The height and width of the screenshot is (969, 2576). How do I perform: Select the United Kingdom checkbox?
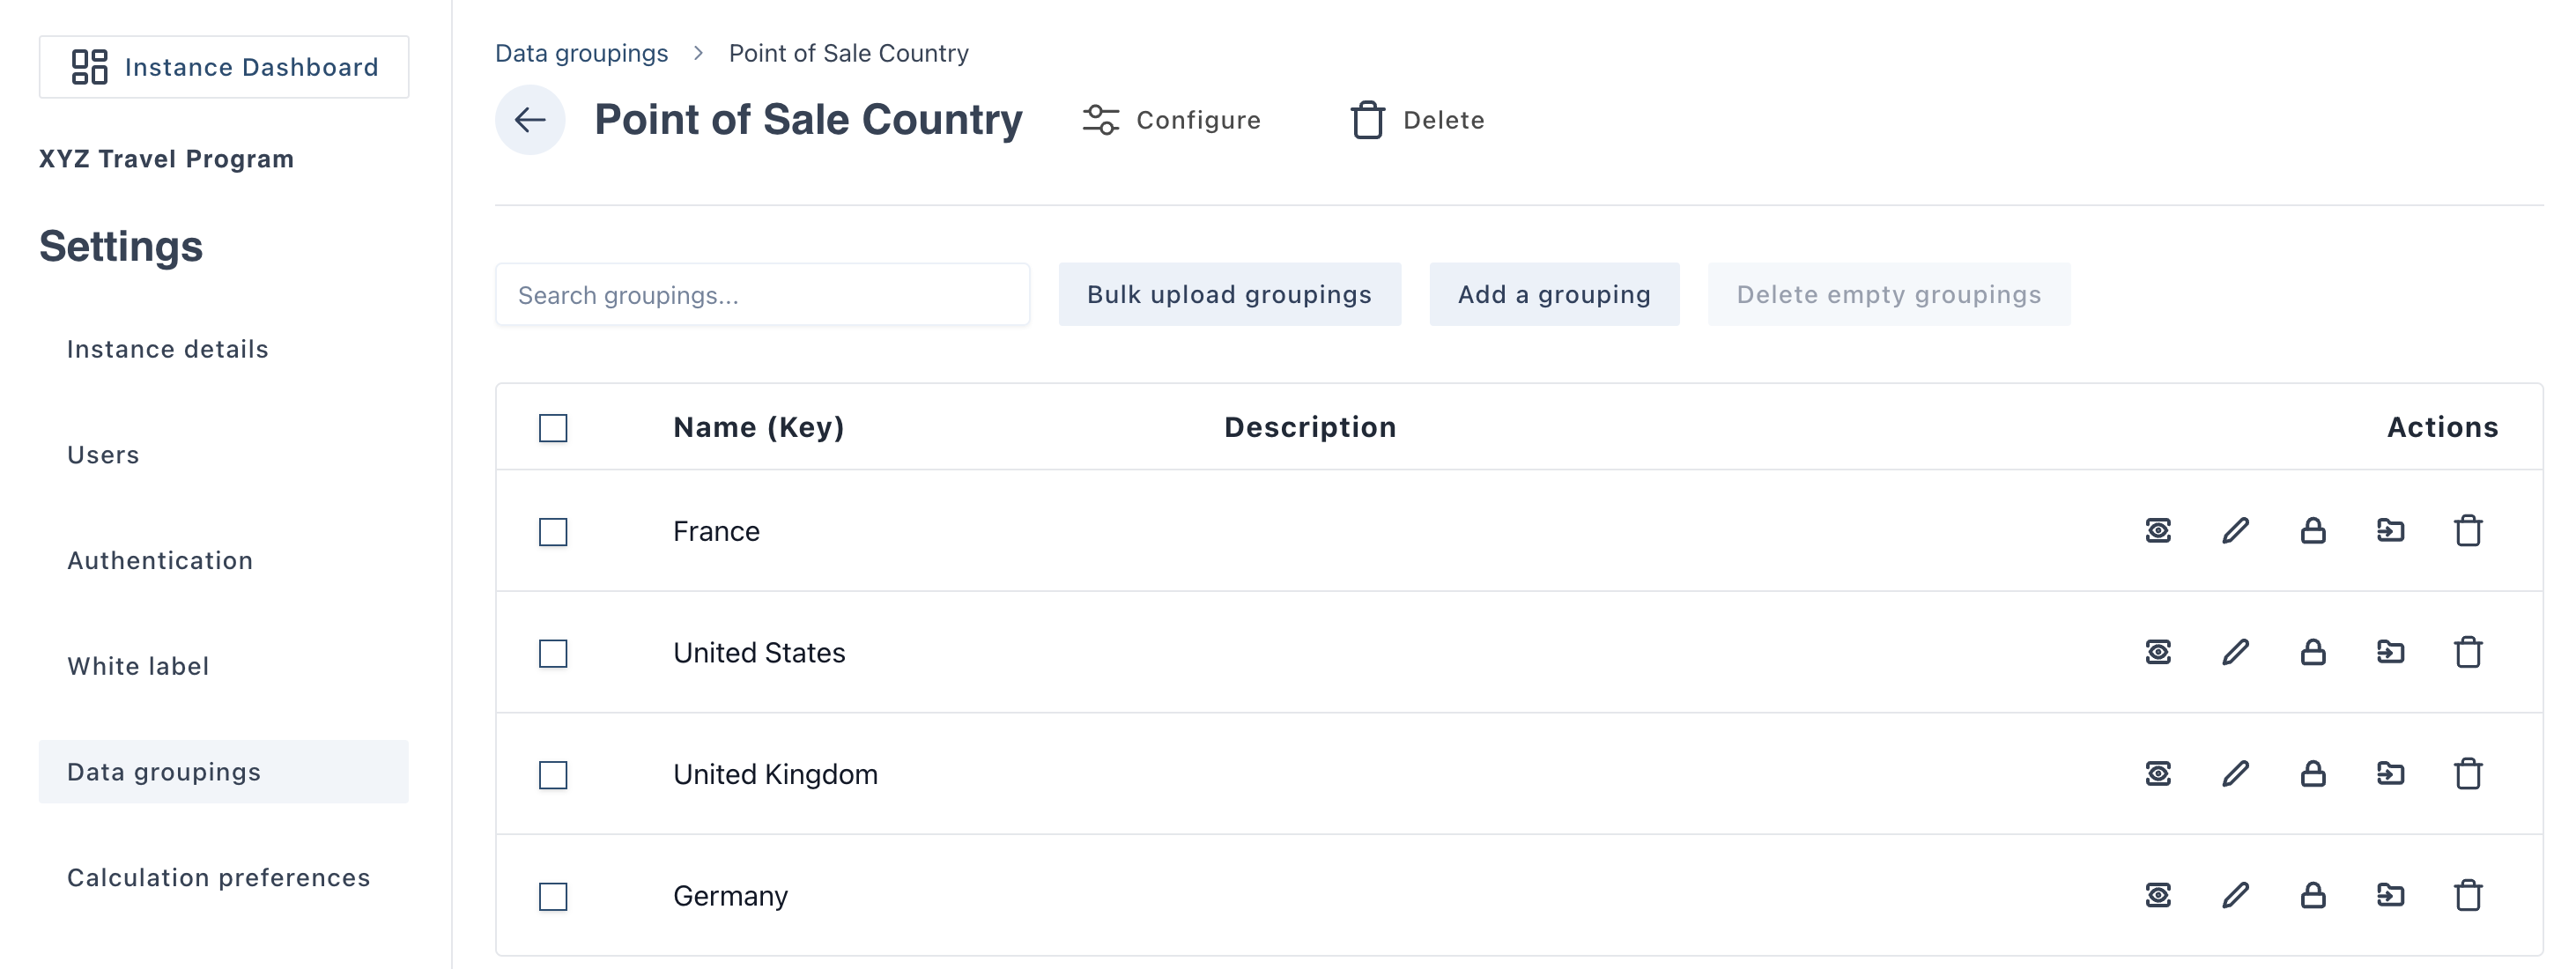coord(553,775)
